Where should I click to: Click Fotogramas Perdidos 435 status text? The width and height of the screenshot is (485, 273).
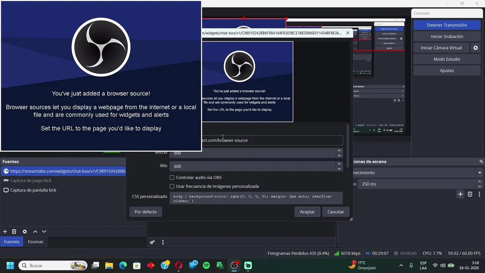coord(298,253)
